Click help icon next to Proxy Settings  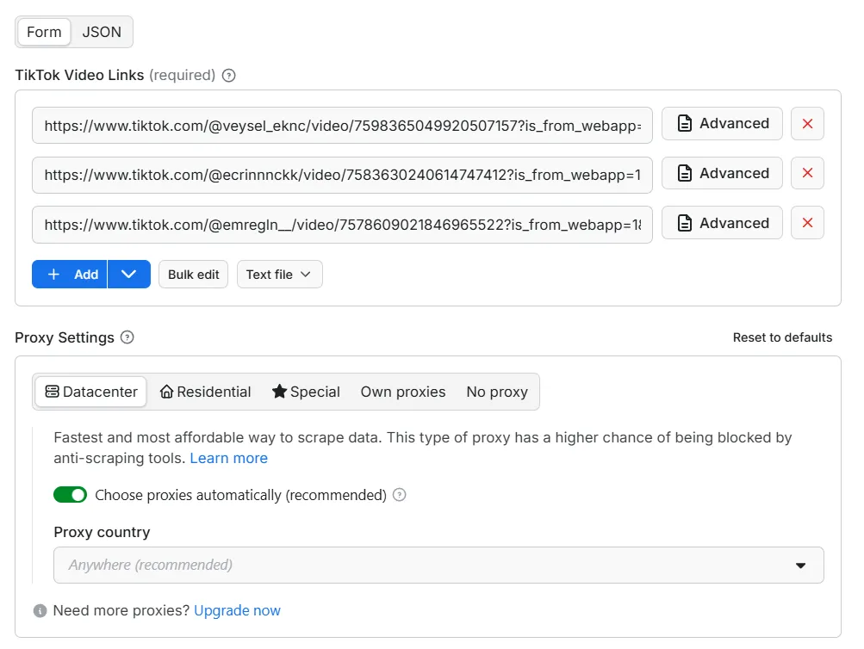tap(127, 337)
